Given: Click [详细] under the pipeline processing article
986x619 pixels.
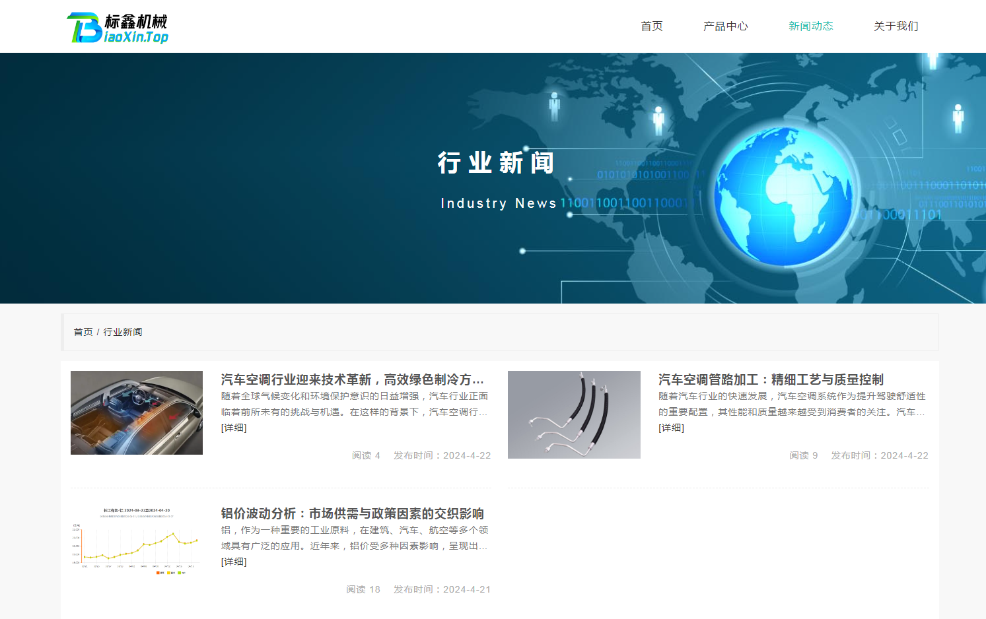Looking at the screenshot, I should tap(671, 428).
